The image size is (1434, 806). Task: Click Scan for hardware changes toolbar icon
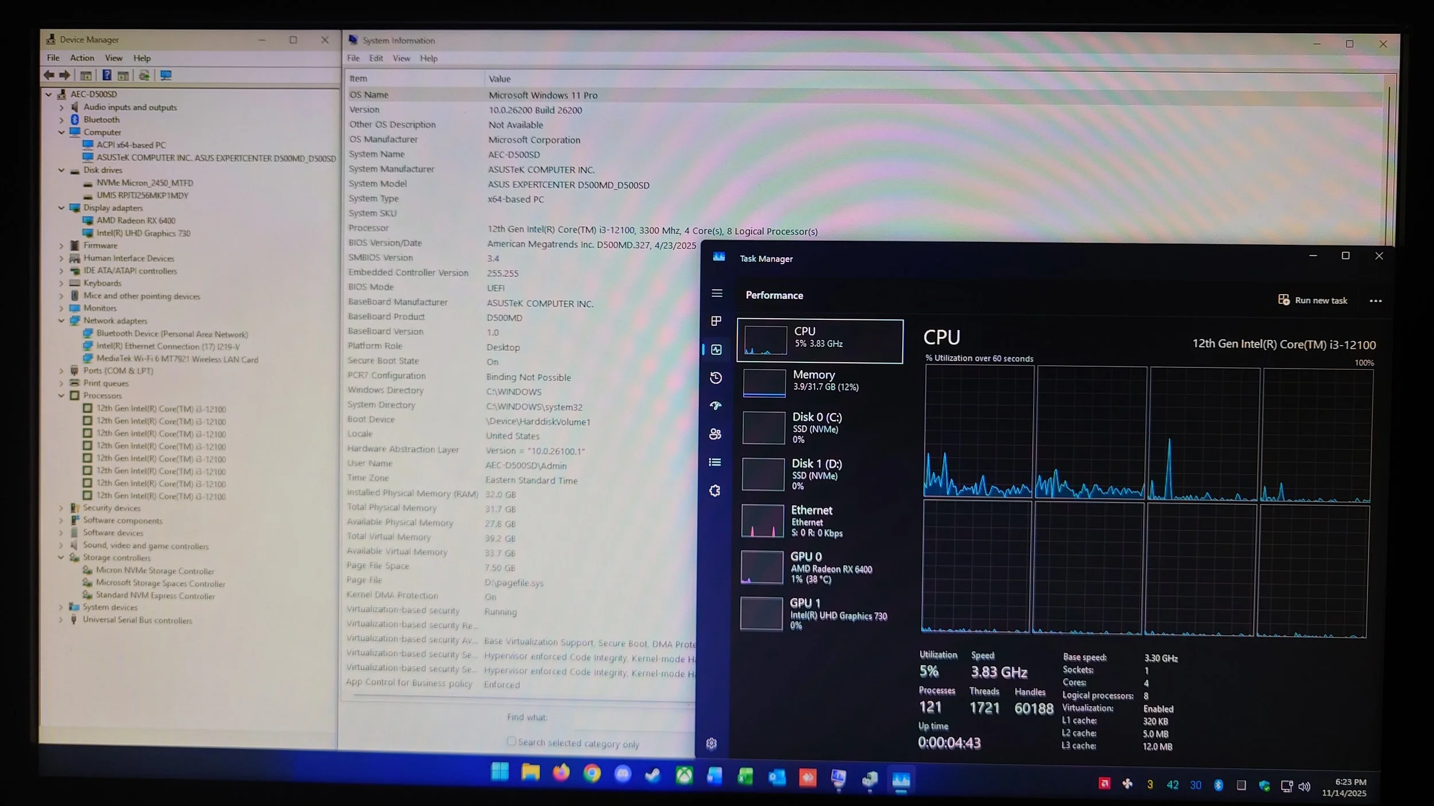[166, 75]
